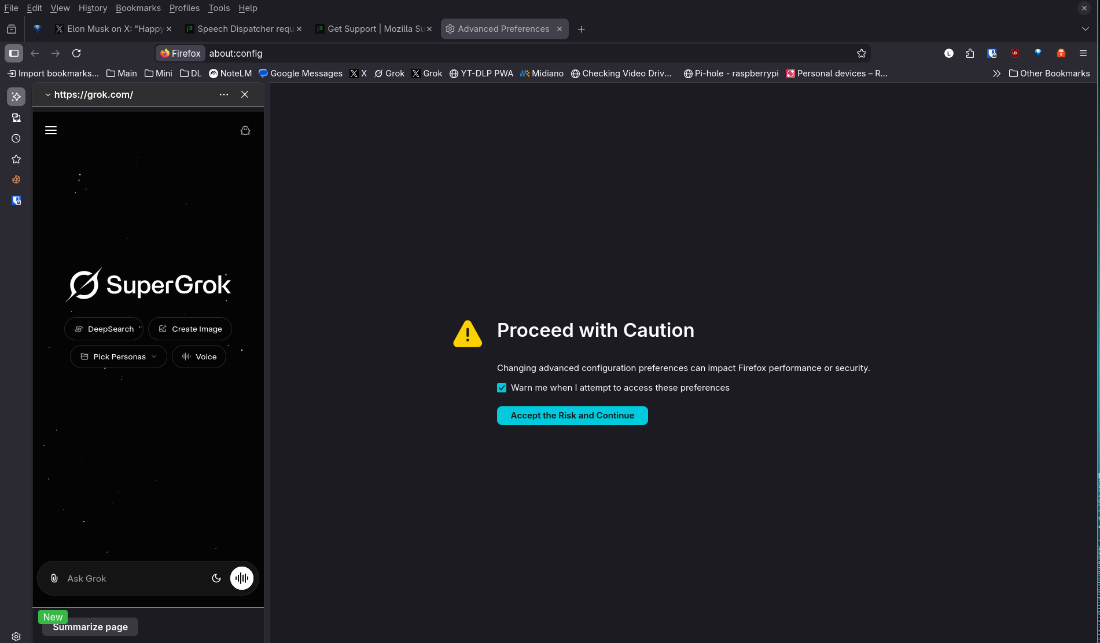The width and height of the screenshot is (1100, 643).
Task: Select Create Image in Grok
Action: click(190, 329)
